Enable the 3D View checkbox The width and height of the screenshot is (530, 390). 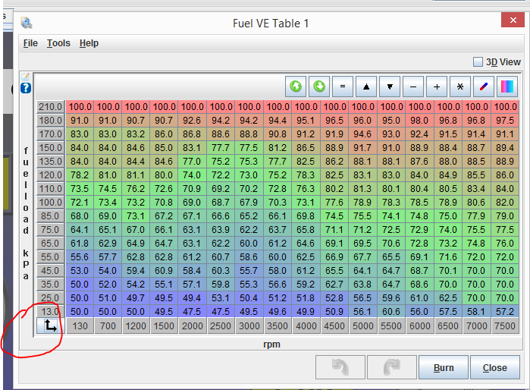[x=478, y=62]
